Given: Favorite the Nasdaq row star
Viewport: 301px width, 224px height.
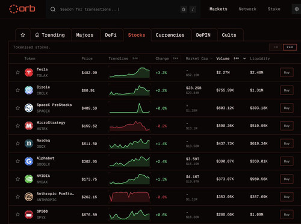Looking at the screenshot, I should tap(17, 143).
